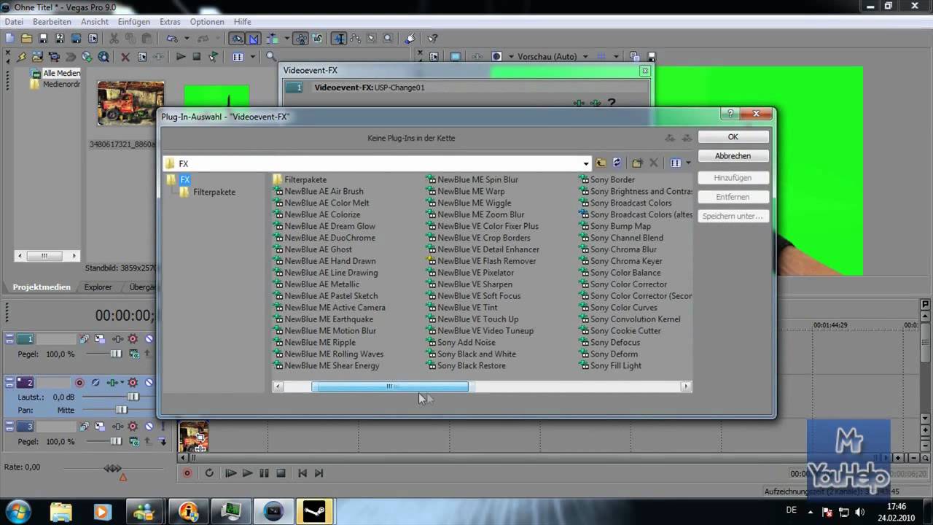Viewport: 933px width, 525px height.
Task: Click the Abbrechen button
Action: (733, 156)
